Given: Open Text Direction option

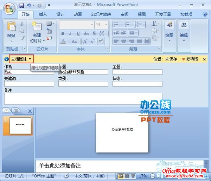Looking at the screenshot, I should coord(155,24).
